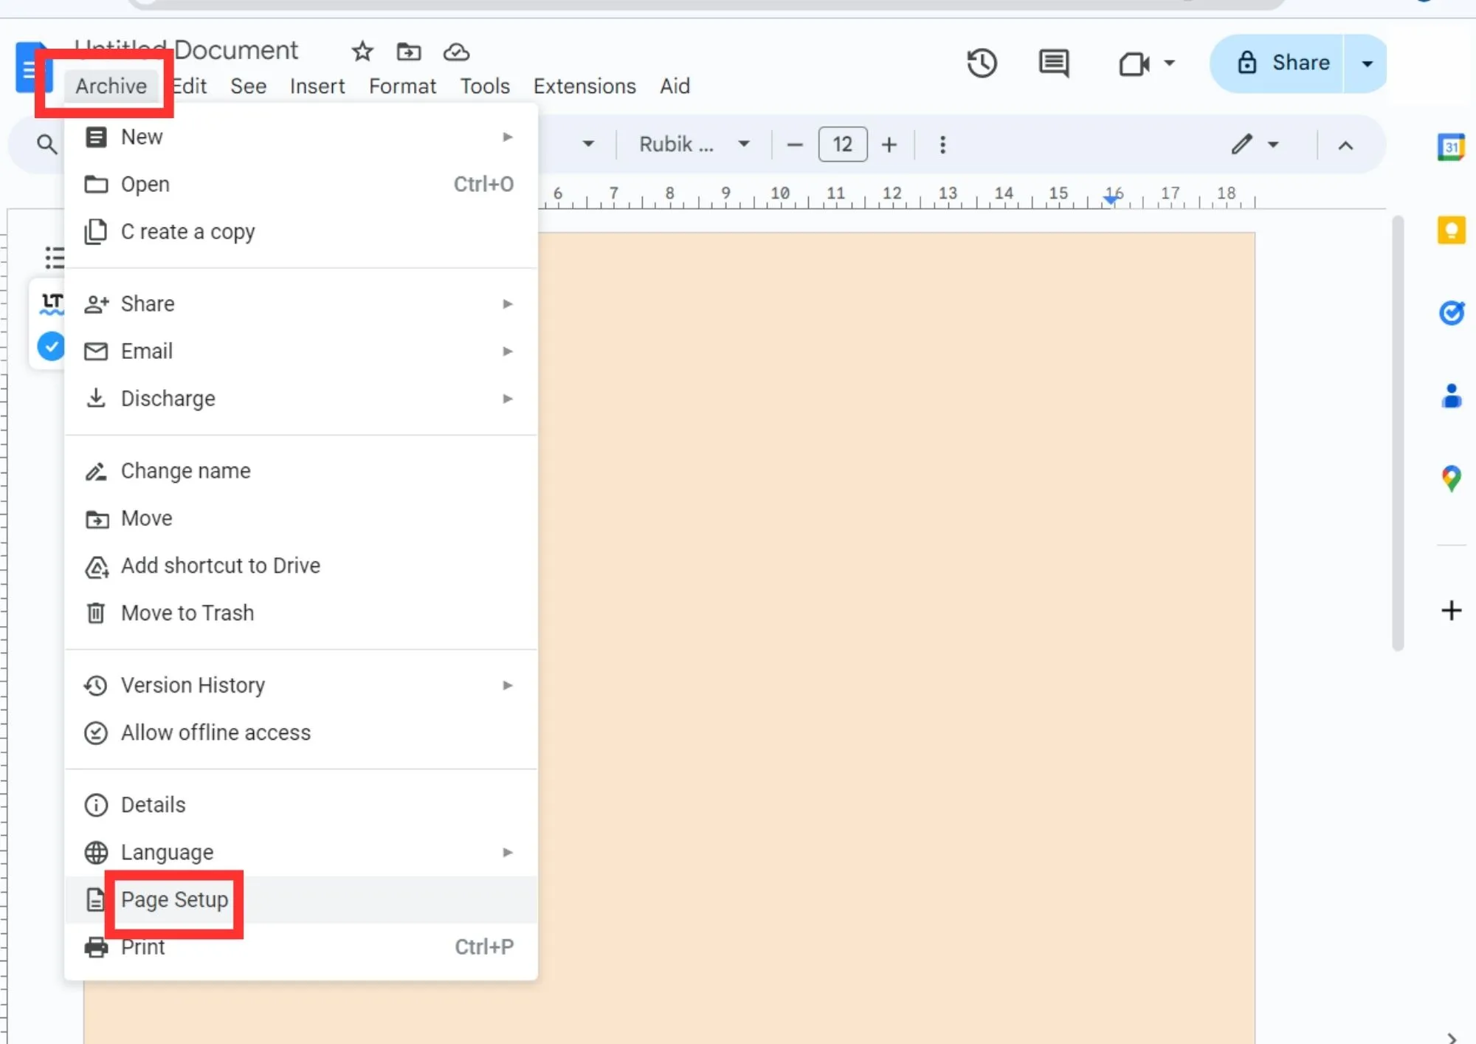Open the document outline list icon
Image resolution: width=1476 pixels, height=1044 pixels.
[55, 258]
